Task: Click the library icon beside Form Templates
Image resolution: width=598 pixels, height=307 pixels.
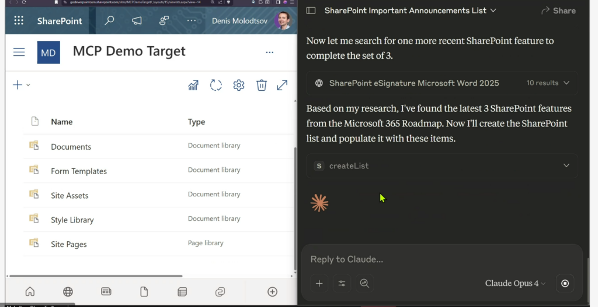Action: [34, 170]
